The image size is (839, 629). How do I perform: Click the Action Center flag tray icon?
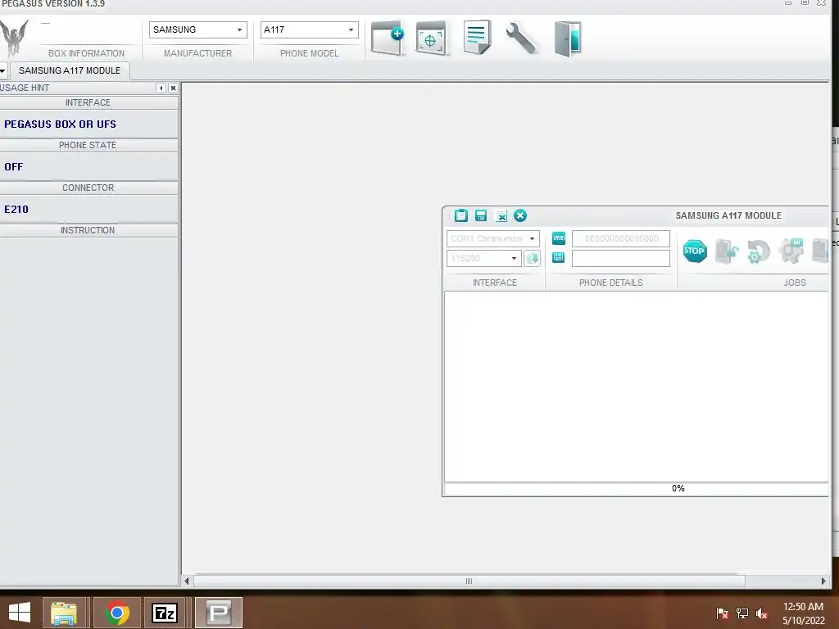pyautogui.click(x=722, y=613)
